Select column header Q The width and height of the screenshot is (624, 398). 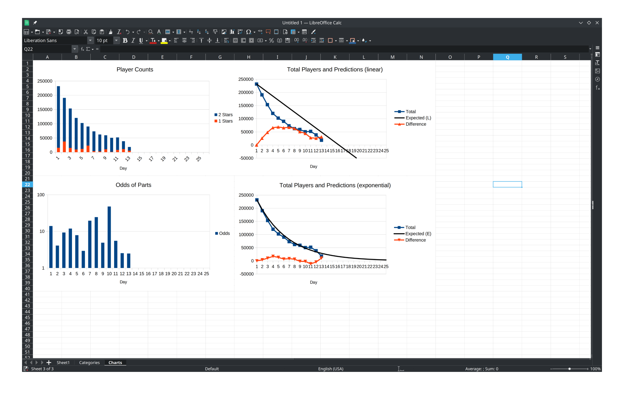pyautogui.click(x=507, y=57)
